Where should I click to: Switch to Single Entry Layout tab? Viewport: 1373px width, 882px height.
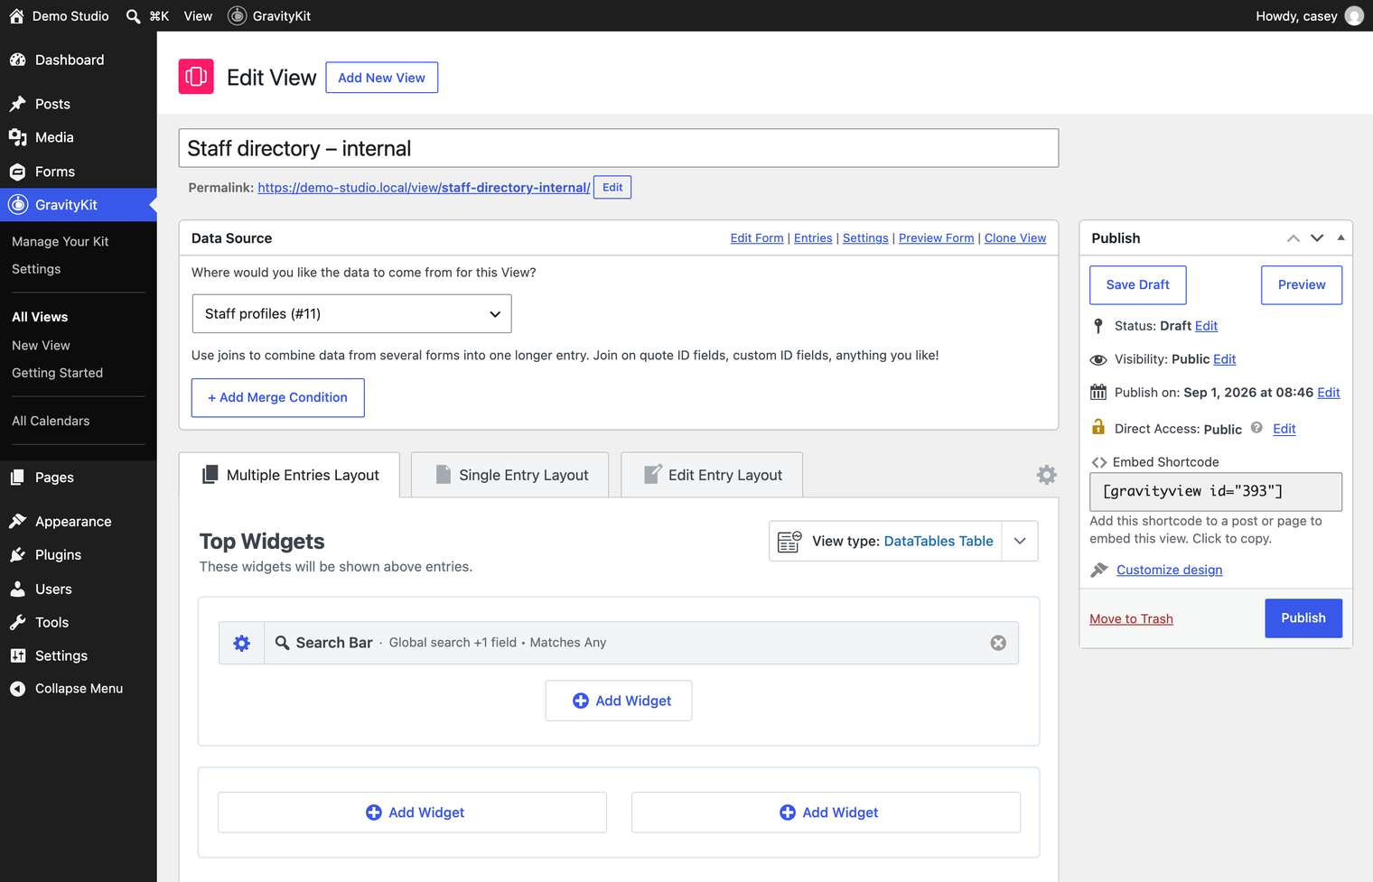510,475
